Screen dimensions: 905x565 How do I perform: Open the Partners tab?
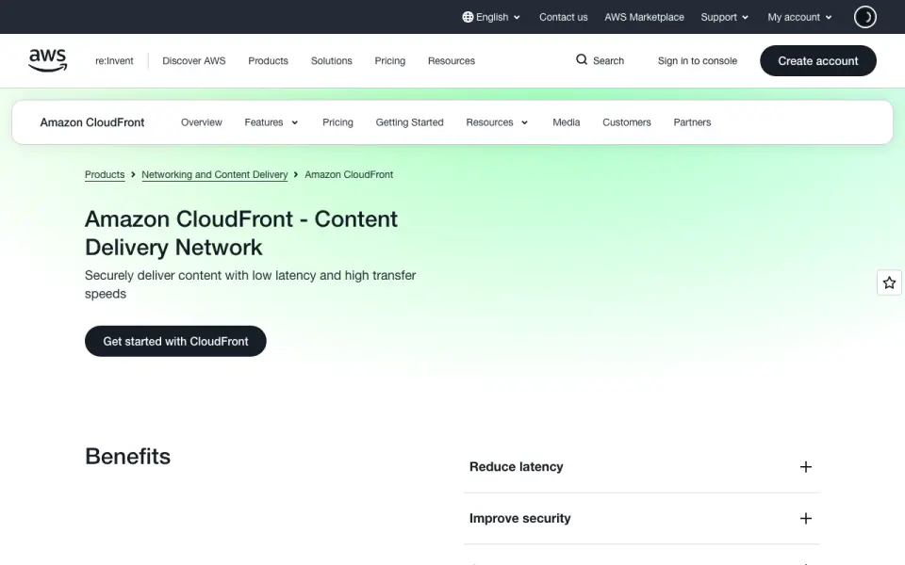coord(692,122)
